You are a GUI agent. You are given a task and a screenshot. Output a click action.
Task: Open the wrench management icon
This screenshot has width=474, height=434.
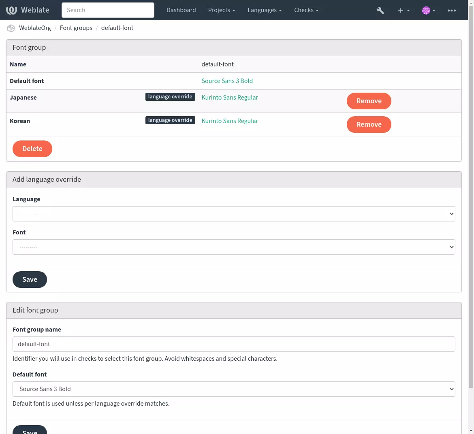(x=380, y=10)
